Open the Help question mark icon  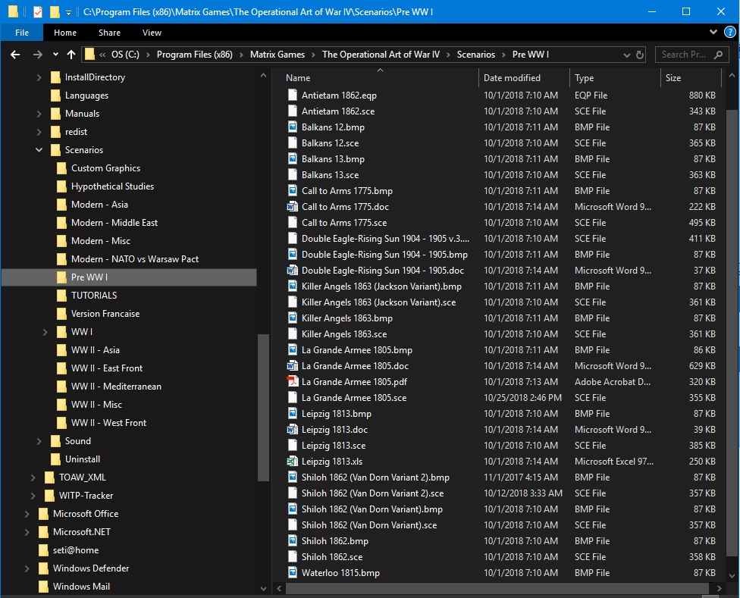click(x=729, y=32)
